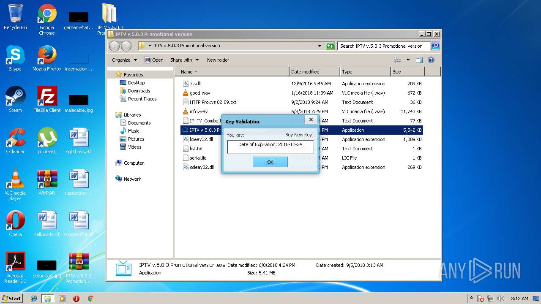
Task: Close the Key Validation dialog
Action: point(311,120)
